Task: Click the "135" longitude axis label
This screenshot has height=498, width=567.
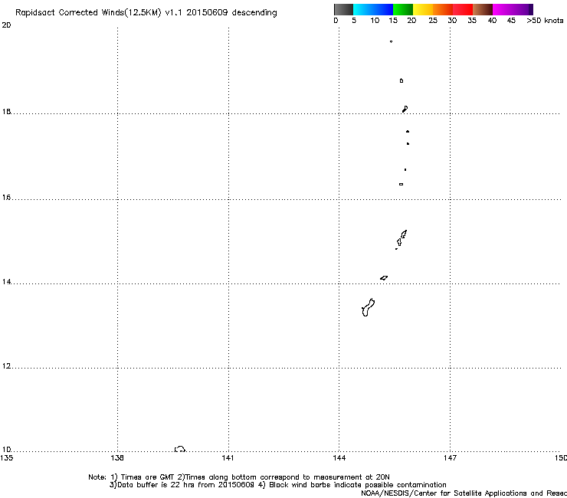Action: click(6, 458)
